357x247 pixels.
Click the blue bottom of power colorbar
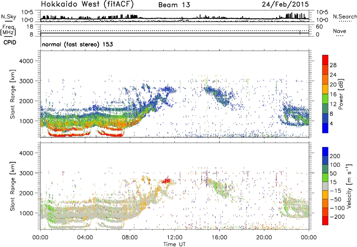pyautogui.click(x=325, y=128)
